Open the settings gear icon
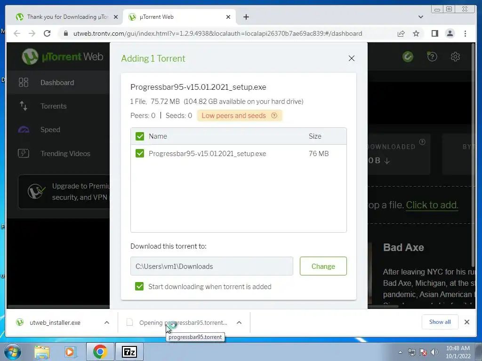 click(455, 56)
